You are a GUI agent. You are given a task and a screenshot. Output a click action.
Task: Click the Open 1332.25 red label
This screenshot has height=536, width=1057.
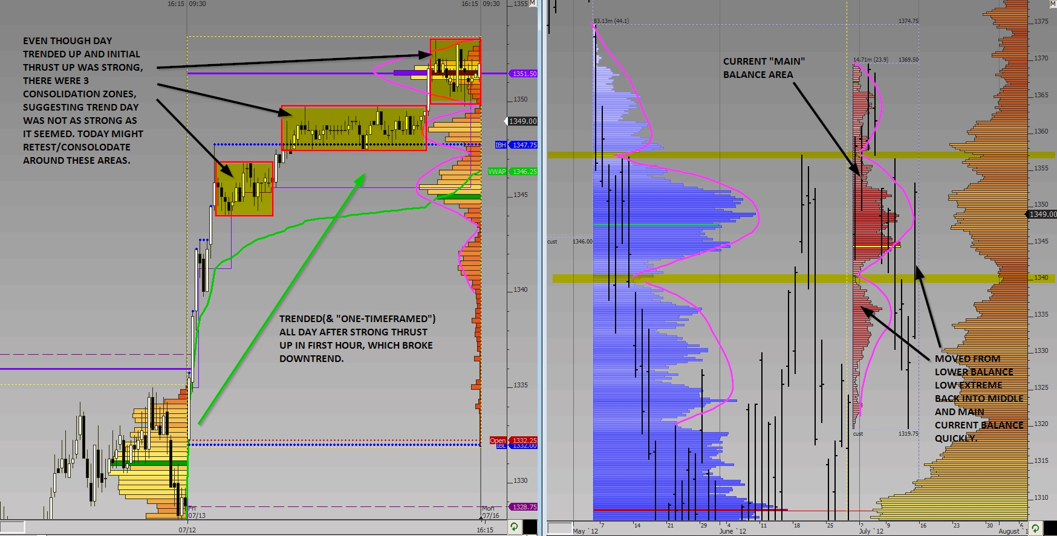pos(513,441)
